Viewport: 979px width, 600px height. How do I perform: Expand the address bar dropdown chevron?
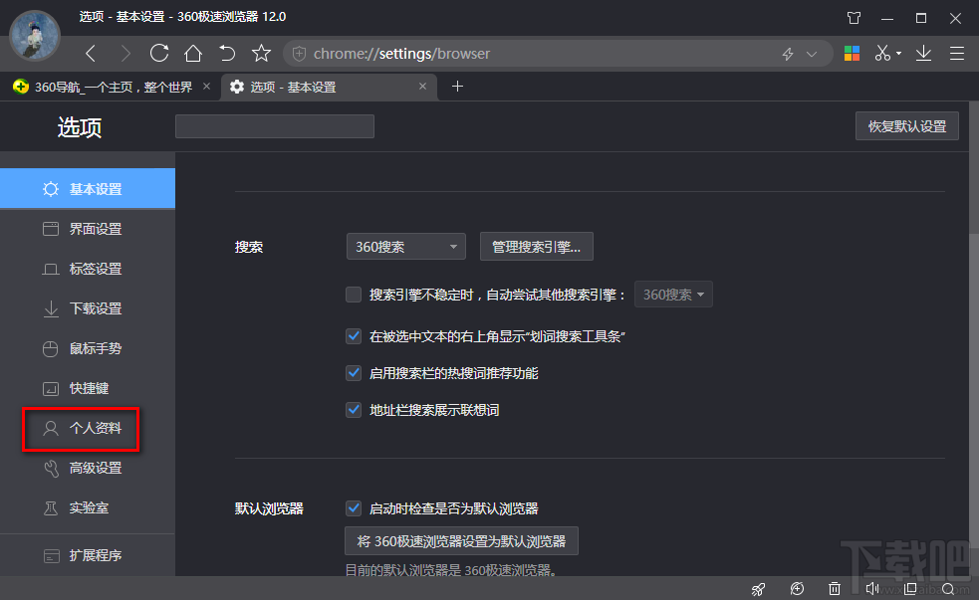[x=812, y=55]
